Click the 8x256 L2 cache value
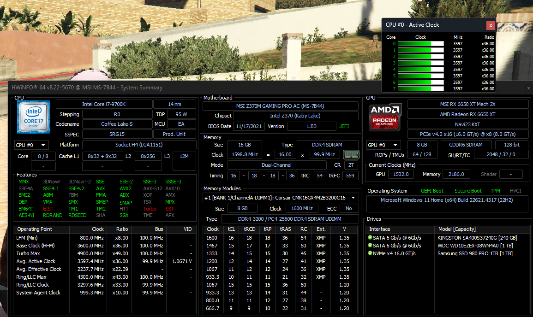Viewport: 533px width, 317px height. point(148,156)
